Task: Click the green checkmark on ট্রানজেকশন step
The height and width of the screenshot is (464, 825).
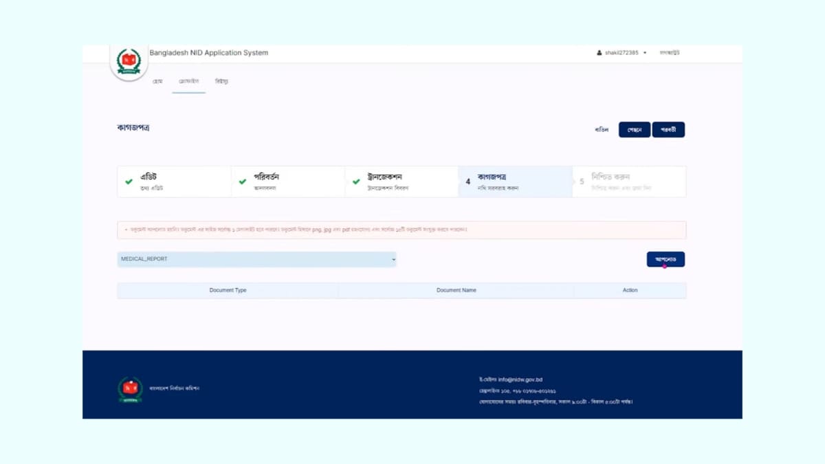Action: (x=356, y=182)
